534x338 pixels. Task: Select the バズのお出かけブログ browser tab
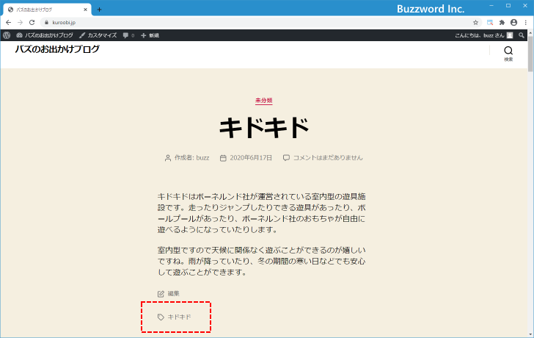coord(47,10)
